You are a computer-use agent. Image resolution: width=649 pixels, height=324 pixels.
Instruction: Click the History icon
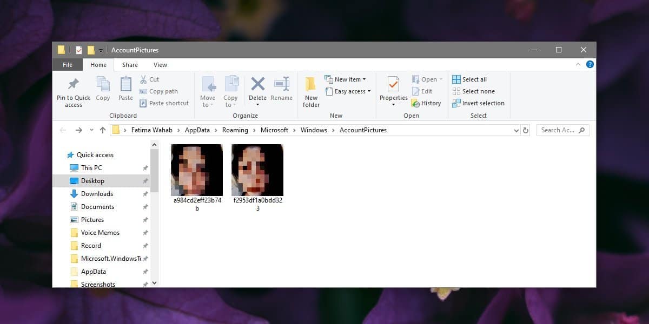[427, 103]
